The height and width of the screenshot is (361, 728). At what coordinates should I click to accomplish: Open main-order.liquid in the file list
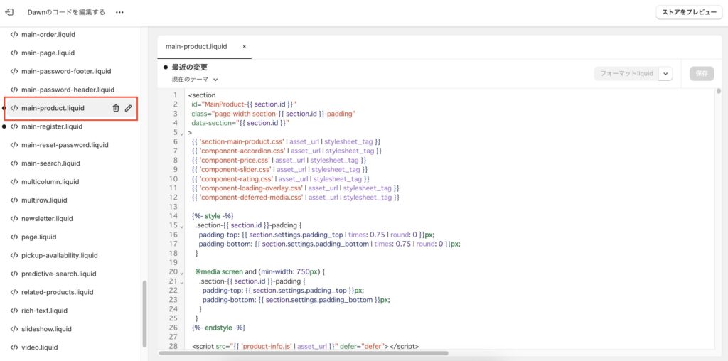tap(48, 35)
